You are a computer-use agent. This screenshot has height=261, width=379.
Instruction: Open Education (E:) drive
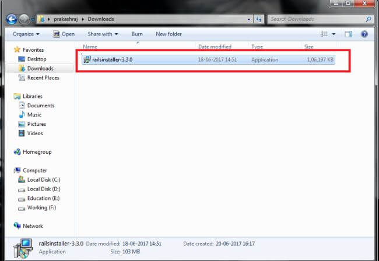[x=43, y=199]
